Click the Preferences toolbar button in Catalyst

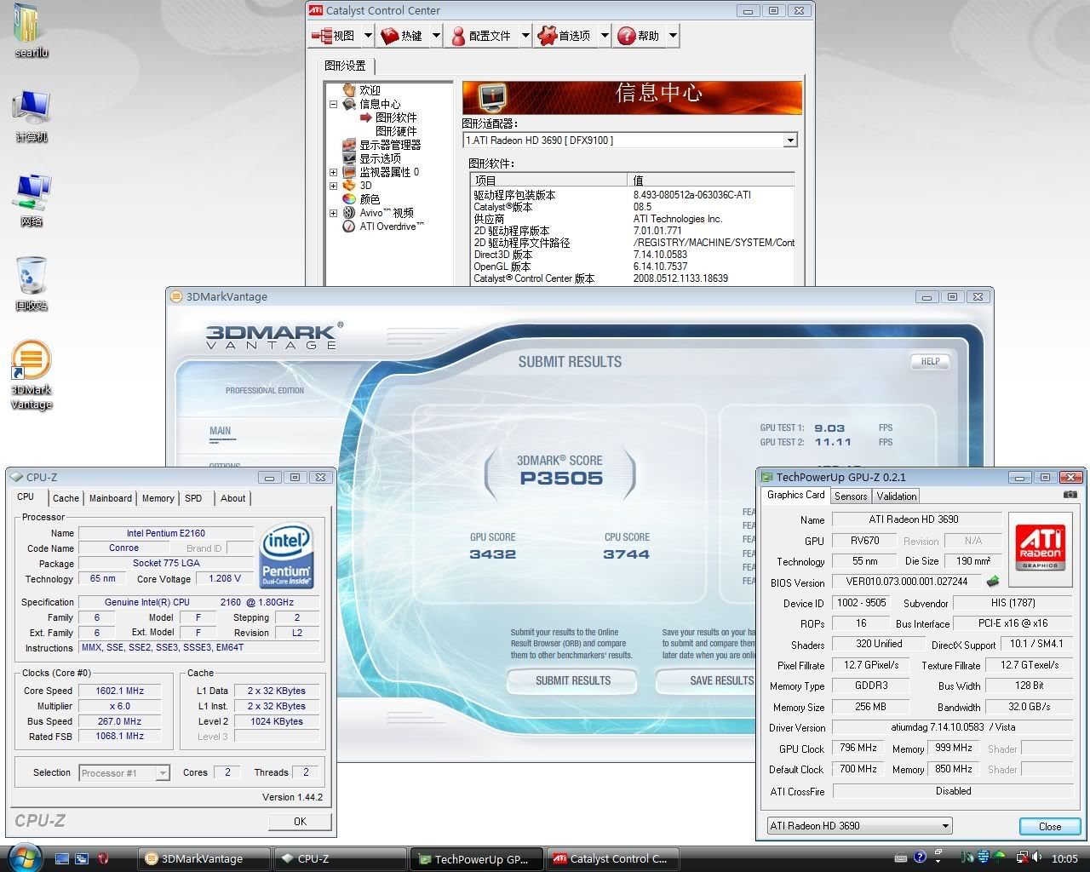pyautogui.click(x=565, y=36)
